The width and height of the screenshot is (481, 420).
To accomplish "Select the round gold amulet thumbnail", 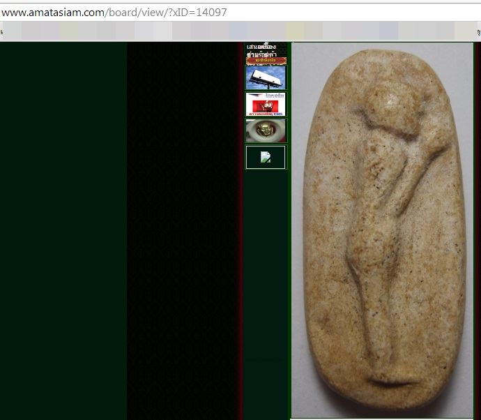I will [266, 130].
